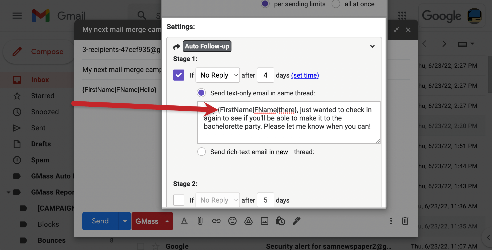This screenshot has height=250, width=492.
Task: Click the red GMass button
Action: tap(147, 221)
